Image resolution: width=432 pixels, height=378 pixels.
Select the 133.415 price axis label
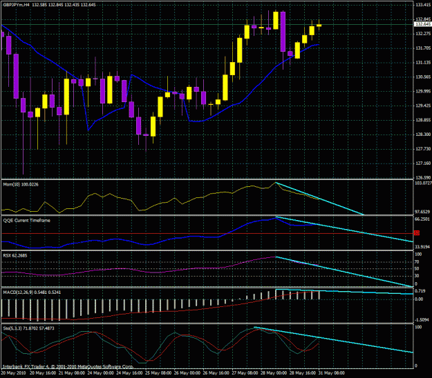tap(423, 5)
